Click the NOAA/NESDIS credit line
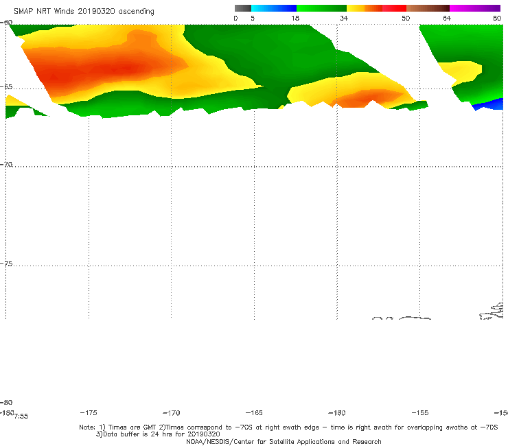This screenshot has width=508, height=446. coord(284,442)
